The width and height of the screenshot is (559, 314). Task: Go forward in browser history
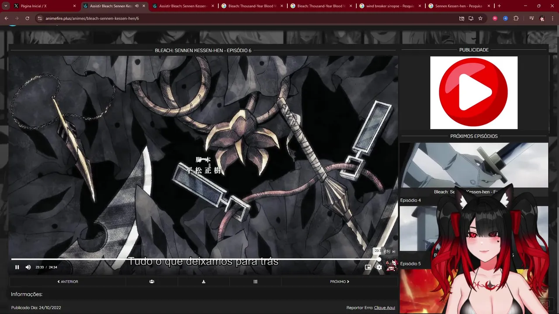(x=17, y=18)
